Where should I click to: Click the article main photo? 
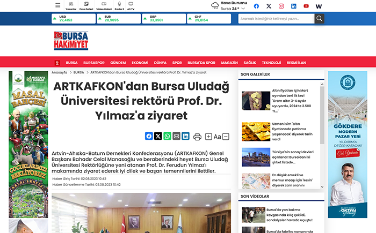pos(141,213)
